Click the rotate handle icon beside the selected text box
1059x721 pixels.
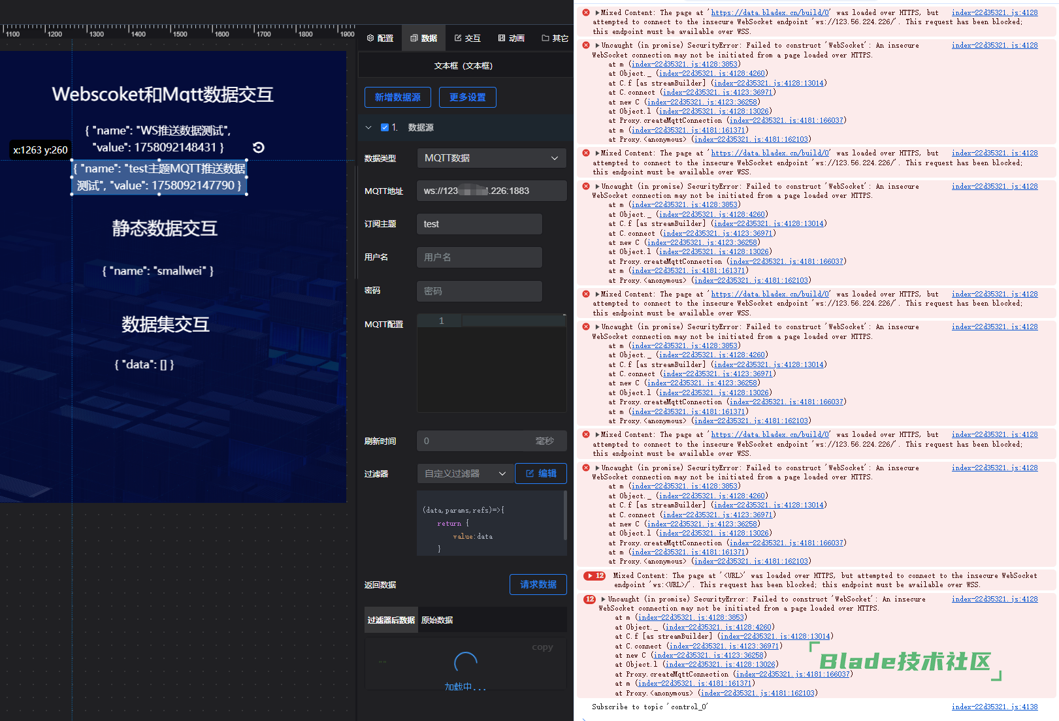tap(259, 148)
